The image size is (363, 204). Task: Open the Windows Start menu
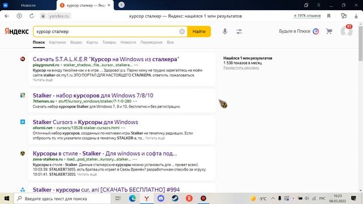pos(7,198)
